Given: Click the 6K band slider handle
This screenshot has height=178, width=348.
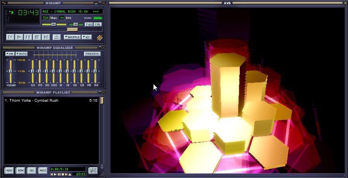Looking at the screenshot, I should (74, 71).
